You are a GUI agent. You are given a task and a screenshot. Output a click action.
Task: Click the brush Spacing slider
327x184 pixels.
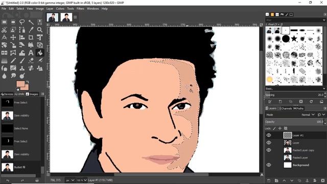pos(294,95)
